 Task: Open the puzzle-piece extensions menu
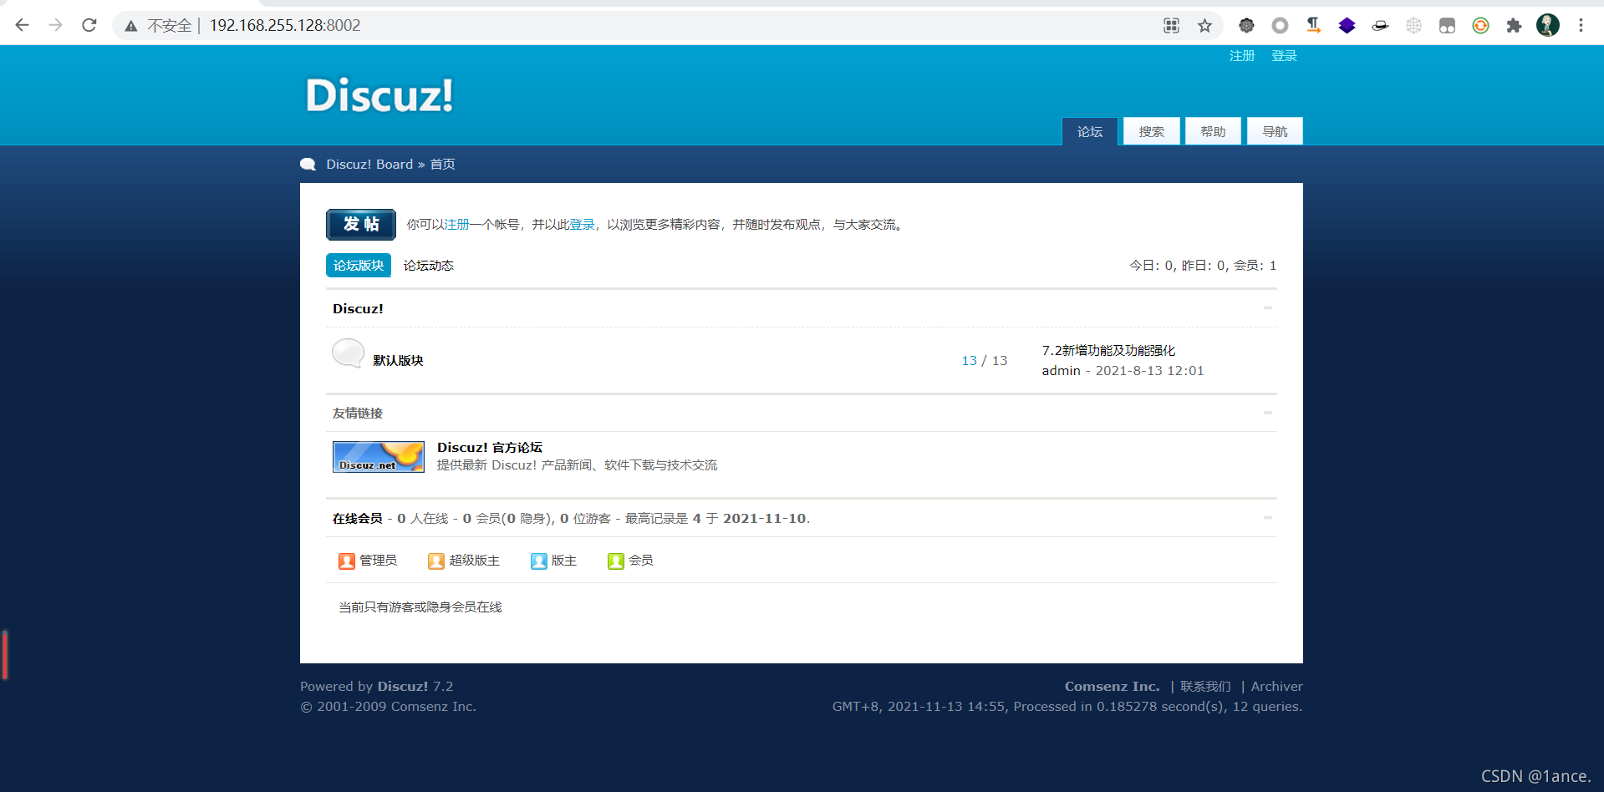point(1514,26)
